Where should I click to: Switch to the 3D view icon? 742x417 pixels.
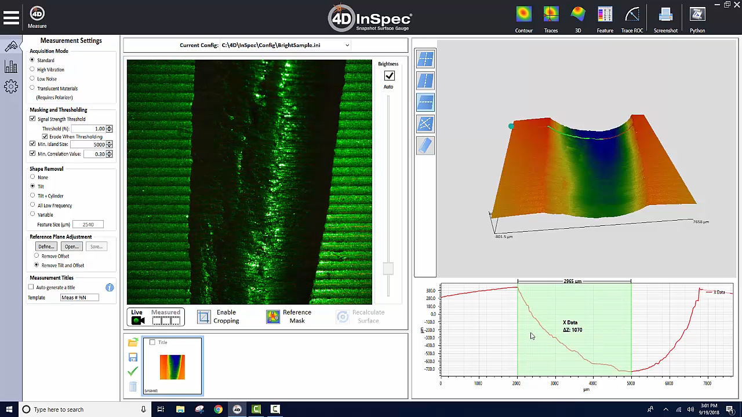click(x=577, y=14)
